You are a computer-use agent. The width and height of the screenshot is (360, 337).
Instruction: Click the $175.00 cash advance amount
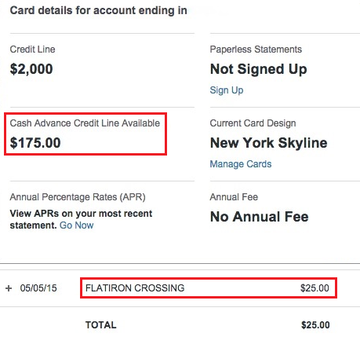pos(35,143)
